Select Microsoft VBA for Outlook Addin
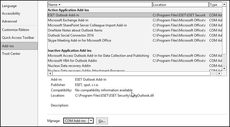The height and width of the screenshot is (127, 230). click(x=135, y=61)
